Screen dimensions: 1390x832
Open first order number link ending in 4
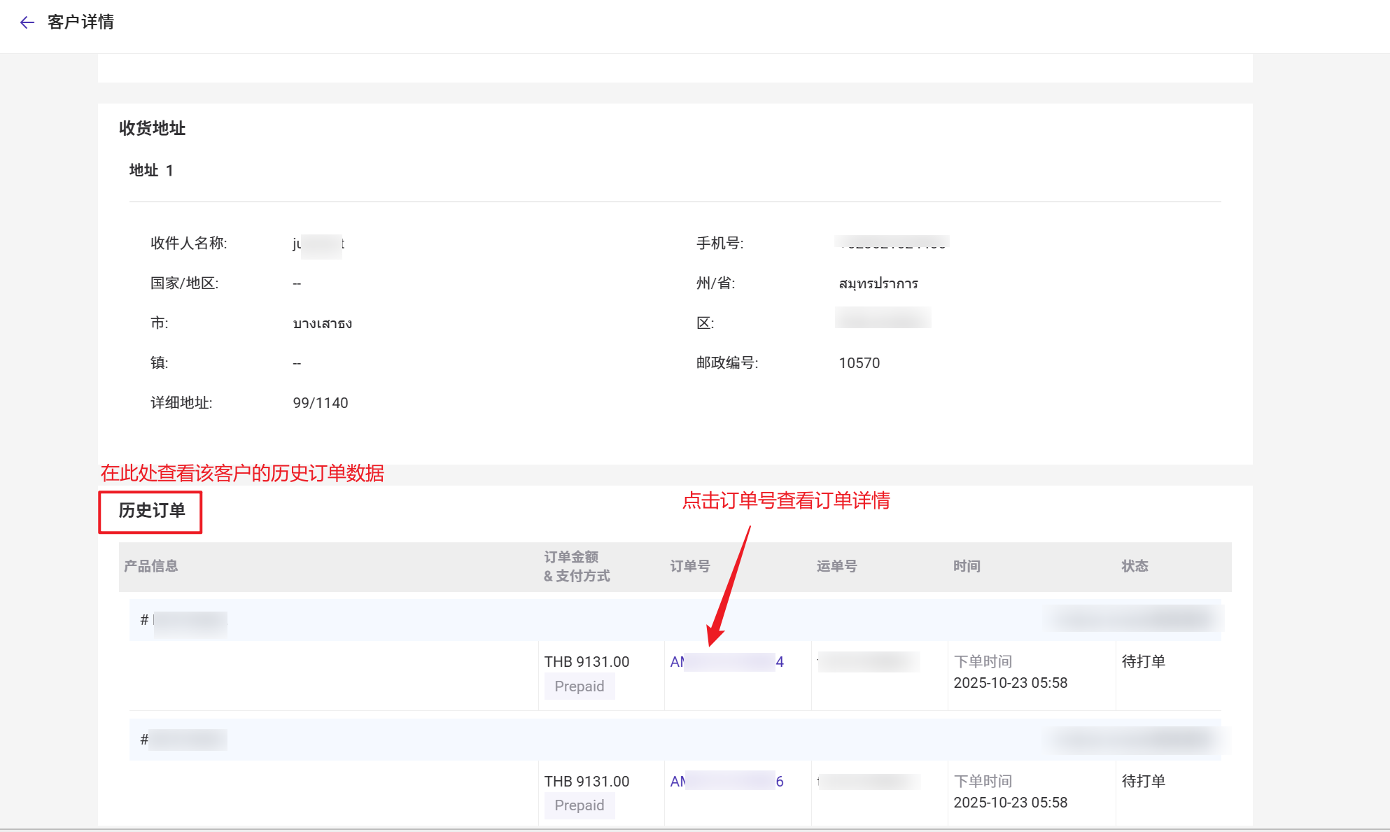[x=726, y=662]
